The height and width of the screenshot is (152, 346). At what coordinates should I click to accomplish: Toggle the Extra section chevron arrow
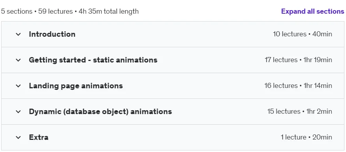[x=18, y=137]
